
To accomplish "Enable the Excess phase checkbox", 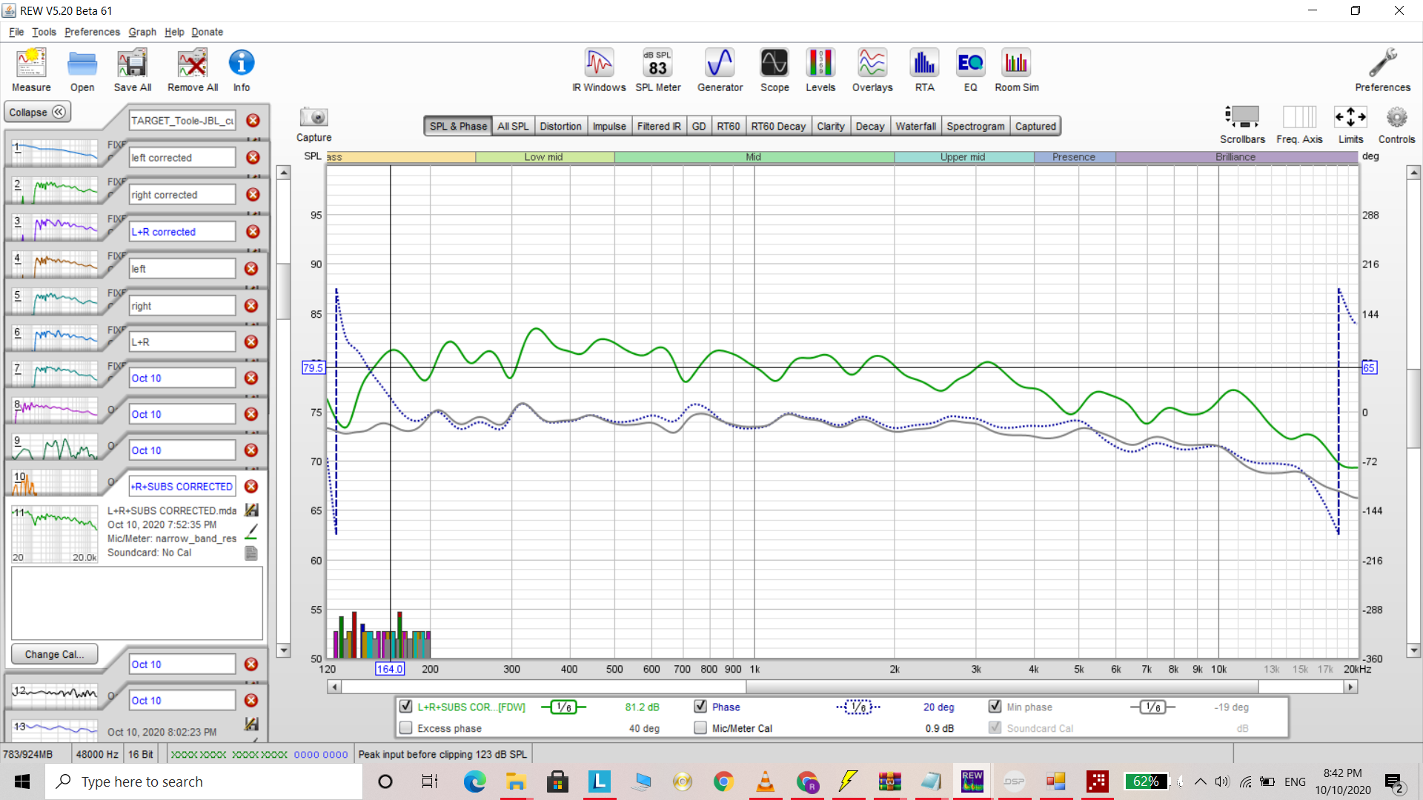I will click(x=405, y=728).
